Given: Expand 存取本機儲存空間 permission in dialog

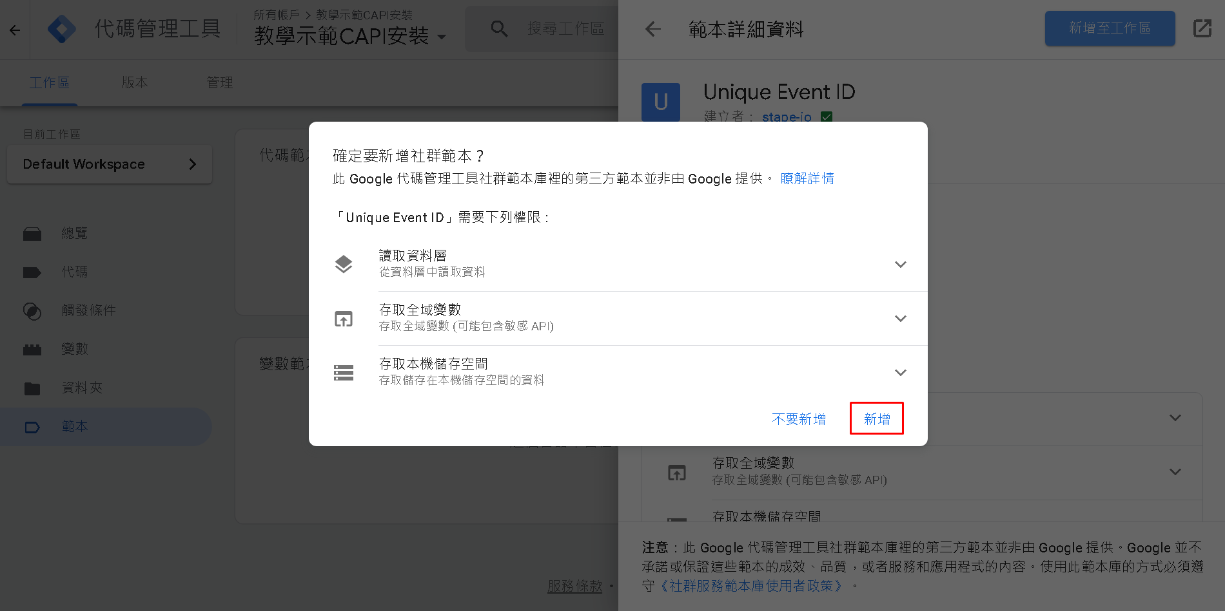Looking at the screenshot, I should point(901,372).
